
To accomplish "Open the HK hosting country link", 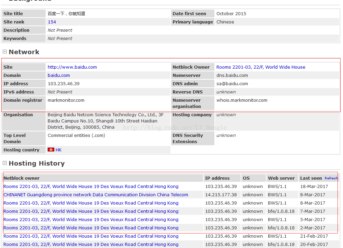I will tap(58, 150).
